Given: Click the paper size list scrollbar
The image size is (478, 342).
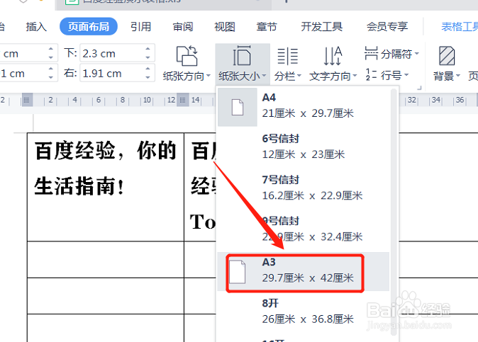Looking at the screenshot, I should coord(394,213).
